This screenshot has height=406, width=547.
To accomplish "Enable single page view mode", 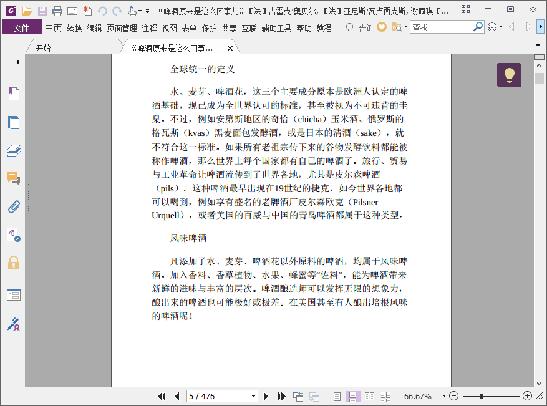I will click(337, 396).
